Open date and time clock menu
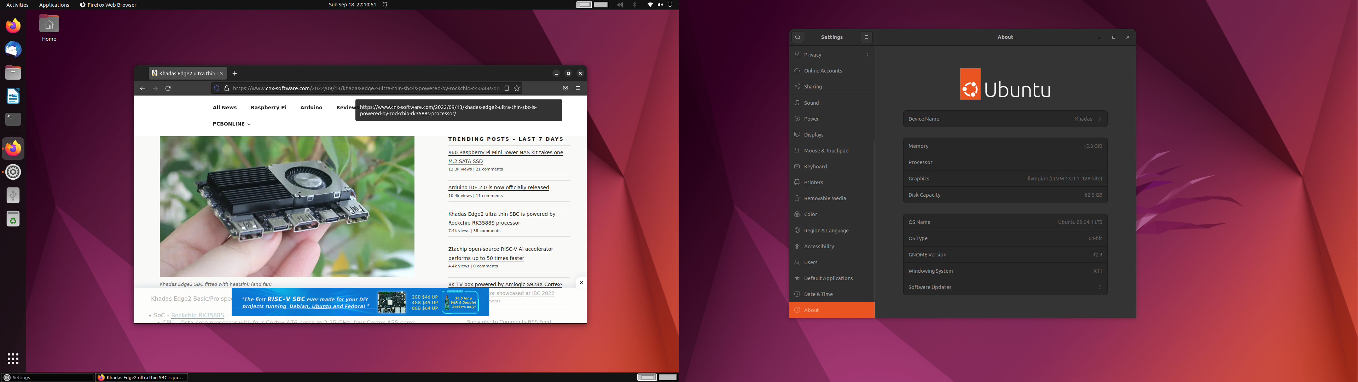 click(352, 5)
